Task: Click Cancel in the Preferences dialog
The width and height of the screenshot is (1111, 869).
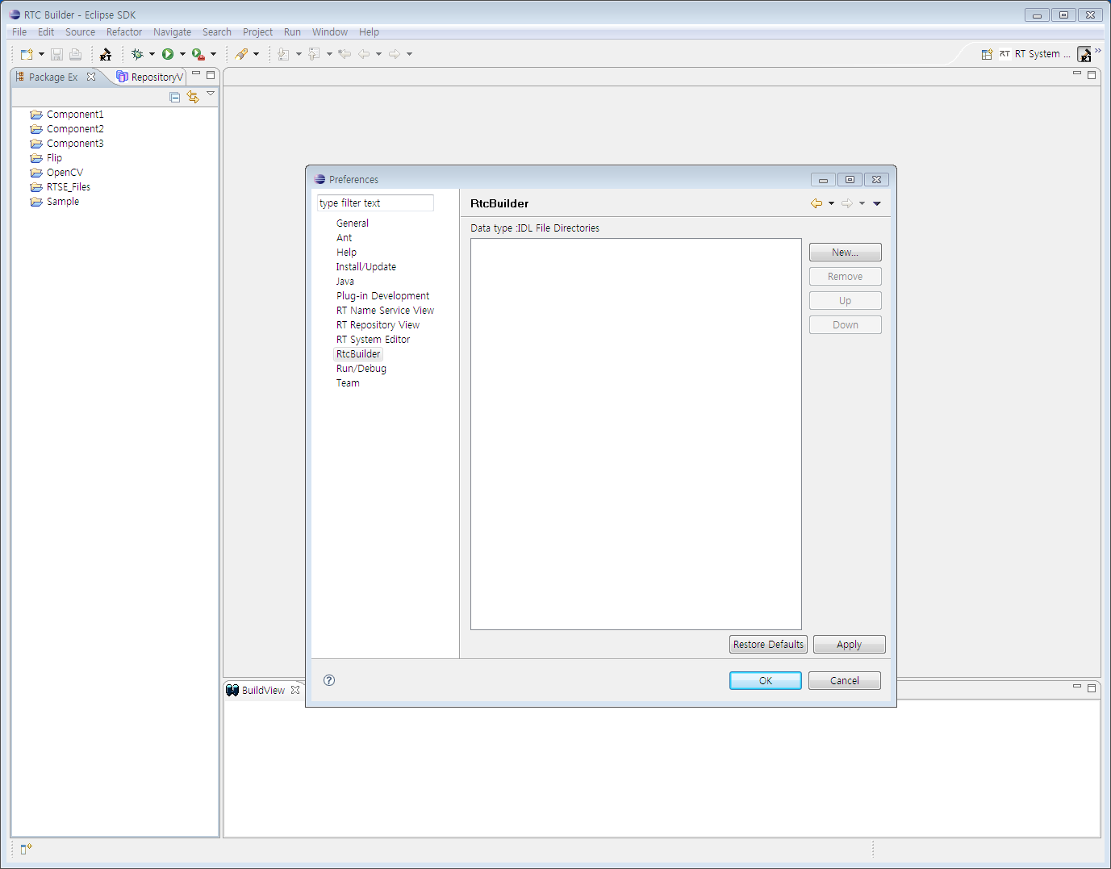Action: point(845,681)
